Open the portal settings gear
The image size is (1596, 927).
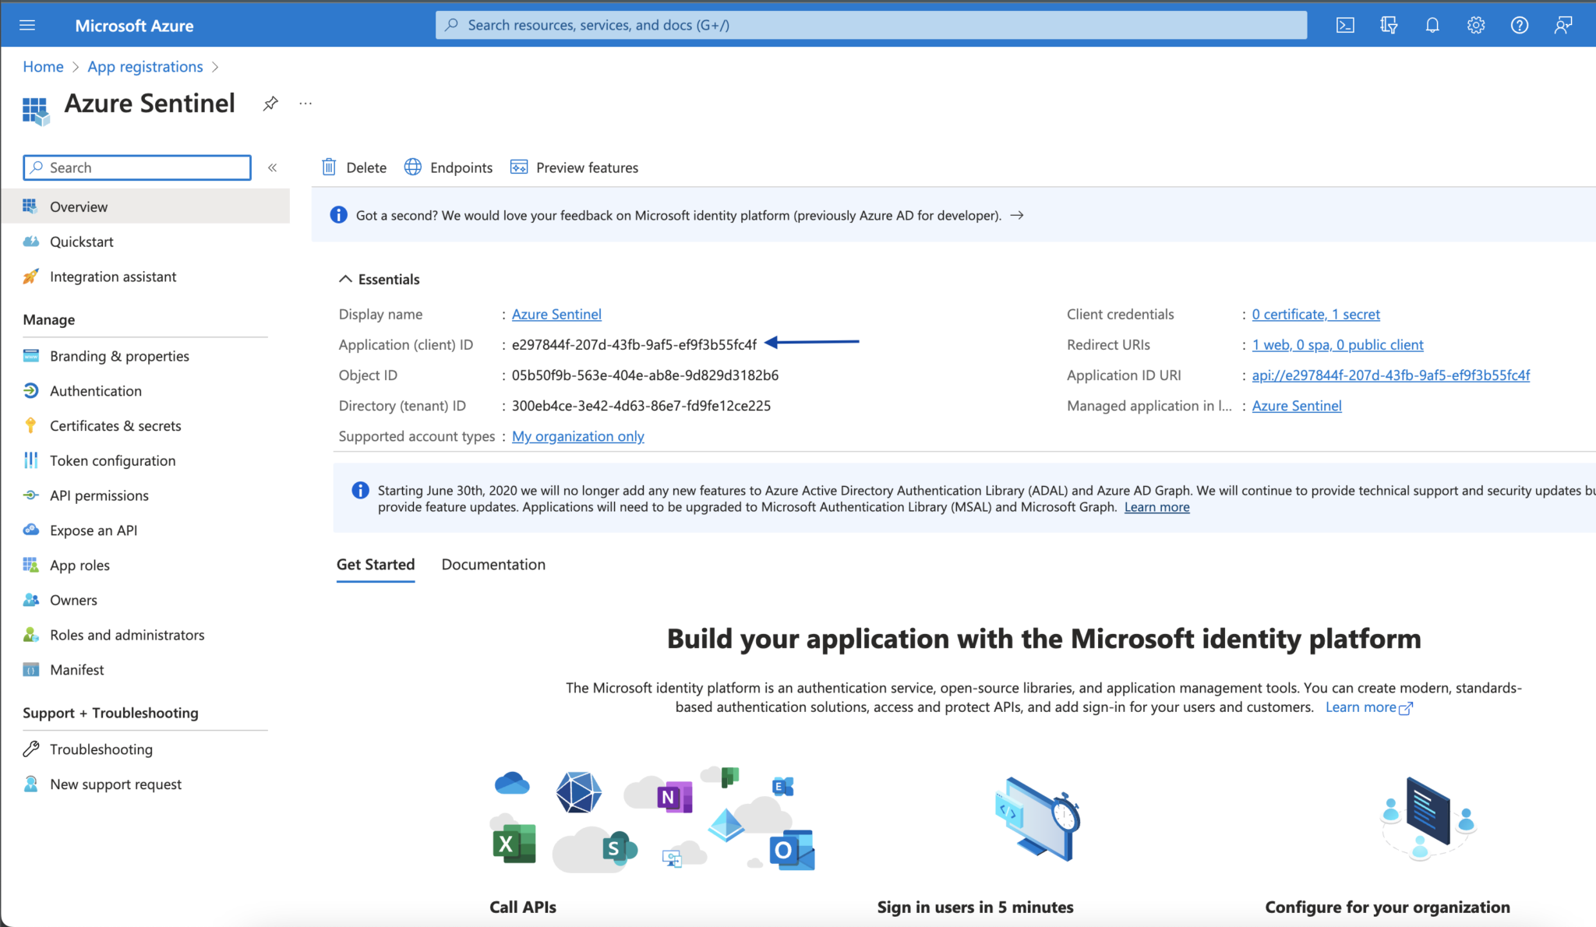click(x=1475, y=24)
